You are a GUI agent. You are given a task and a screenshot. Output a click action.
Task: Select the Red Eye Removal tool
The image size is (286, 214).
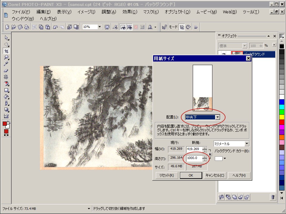[6, 84]
